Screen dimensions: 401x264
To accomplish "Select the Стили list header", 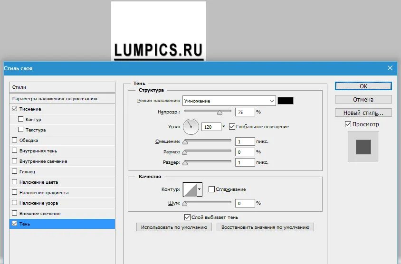I will coord(62,87).
